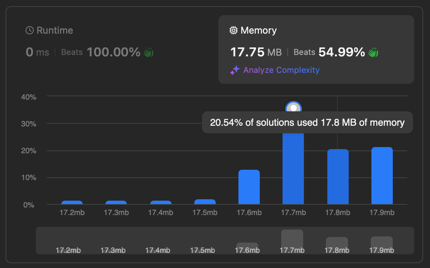The height and width of the screenshot is (268, 430).
Task: Click the 17.5mb x-axis label under chart
Action: point(205,212)
